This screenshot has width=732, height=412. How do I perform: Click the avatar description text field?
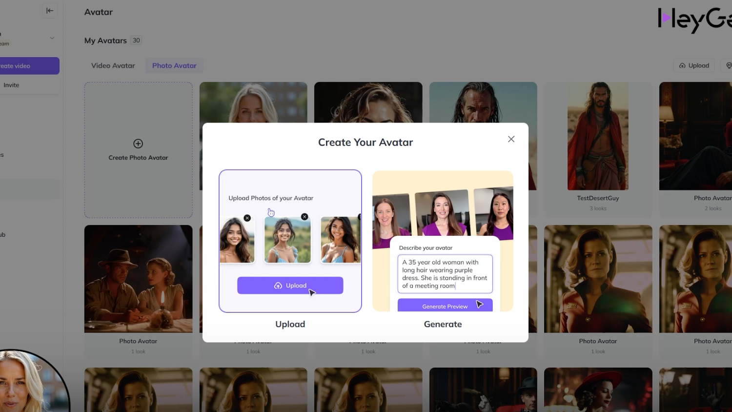click(445, 274)
